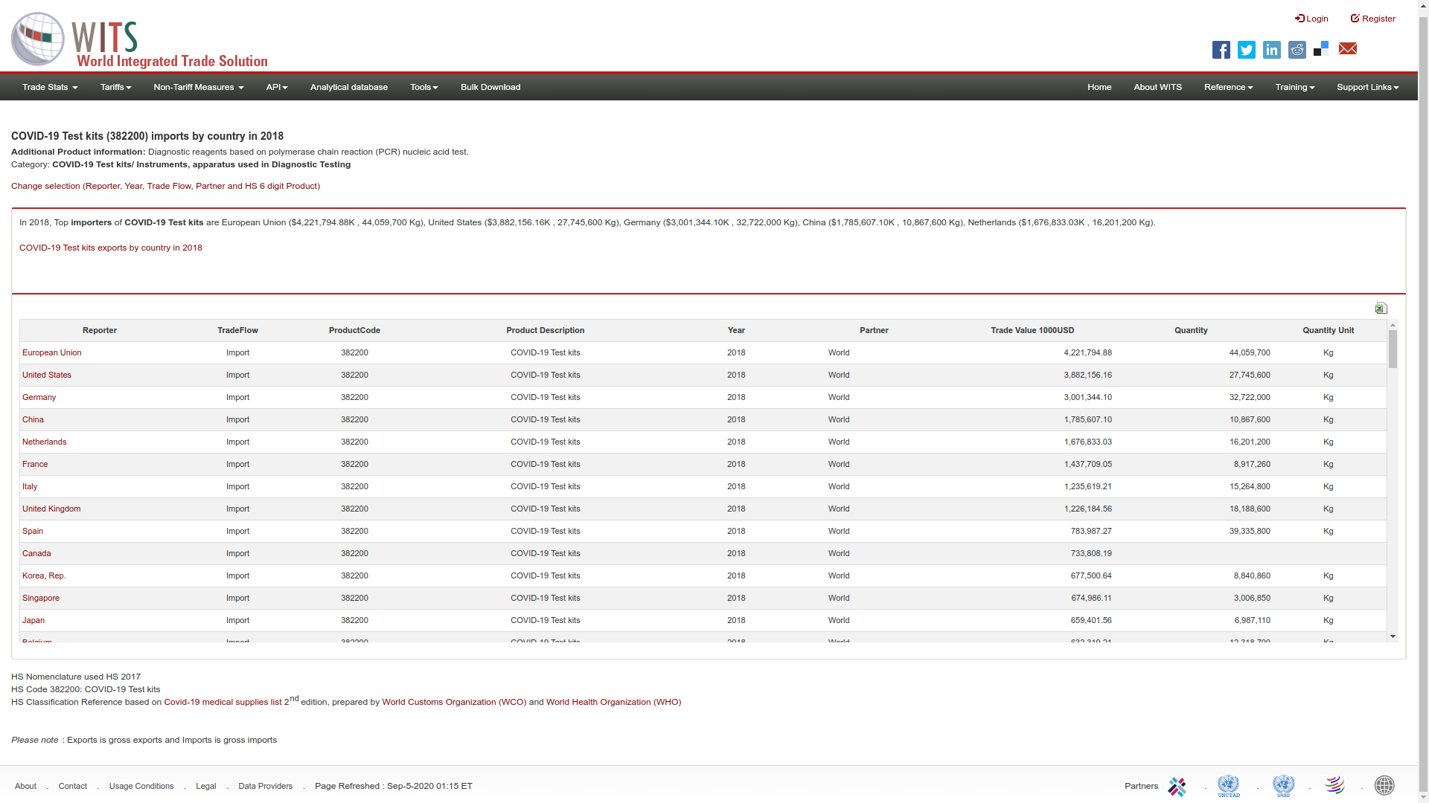The width and height of the screenshot is (1429, 803).
Task: Open the UNCTAD partner logo
Action: pyautogui.click(x=1229, y=786)
